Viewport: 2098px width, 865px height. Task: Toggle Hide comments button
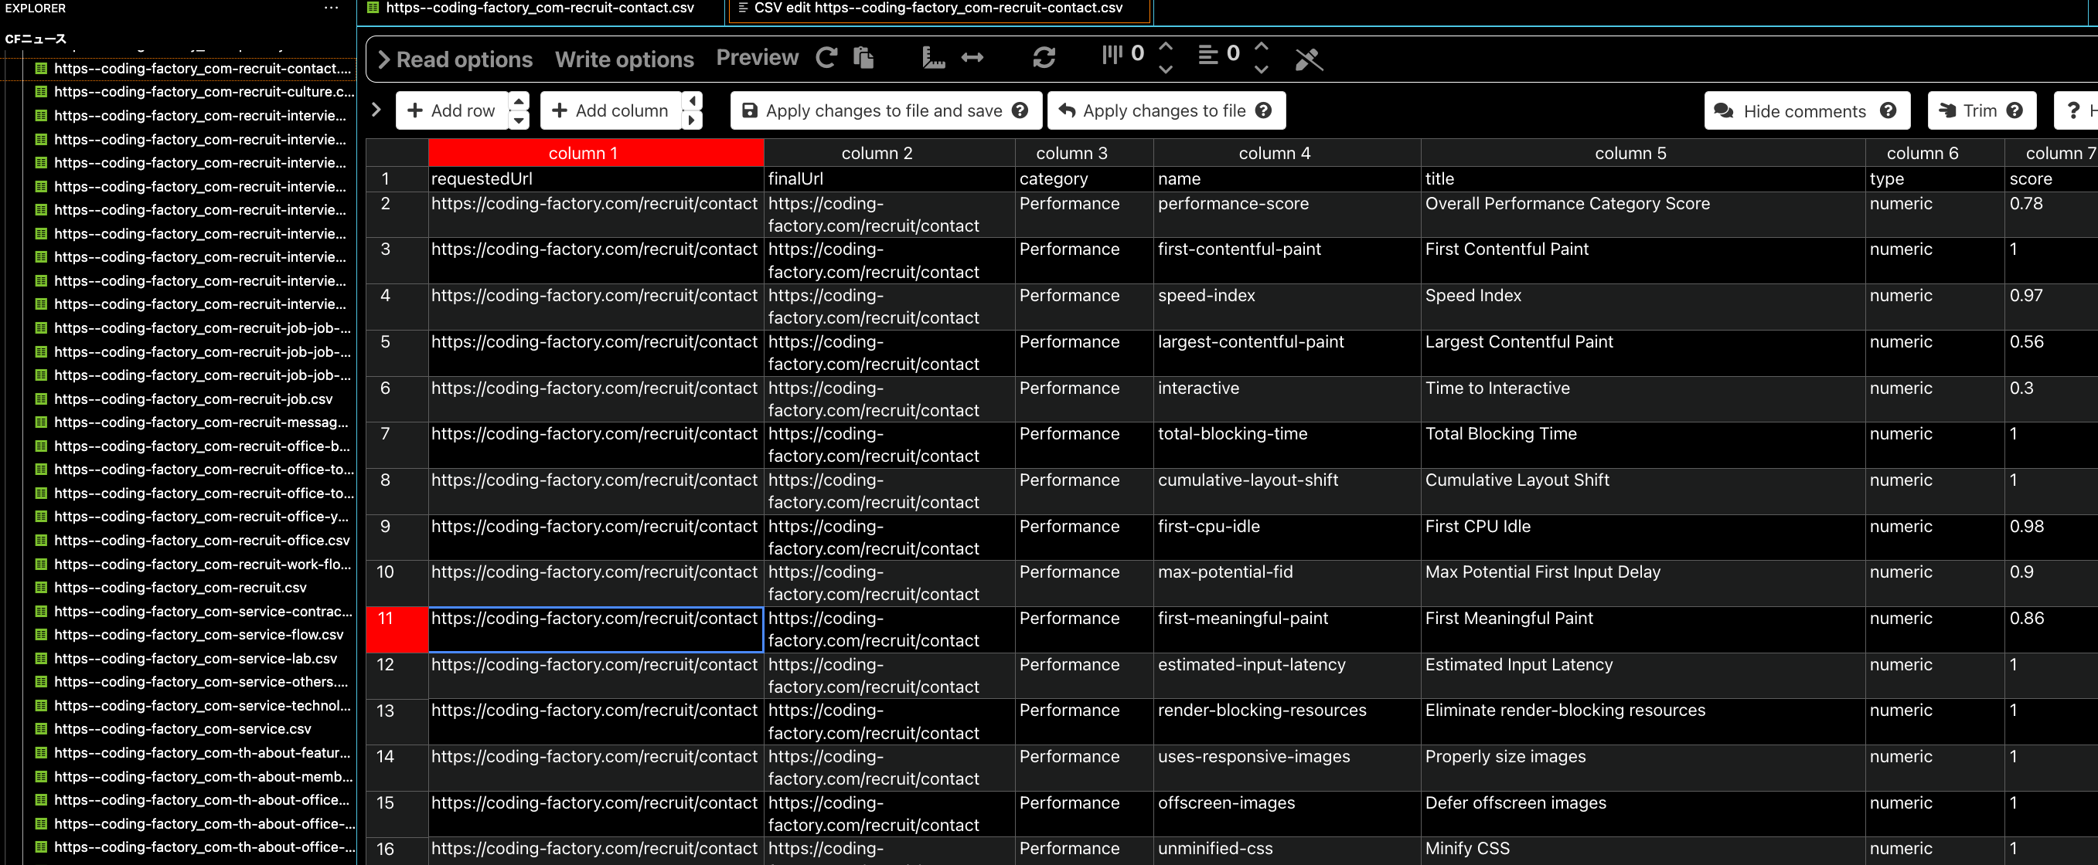pyautogui.click(x=1807, y=110)
